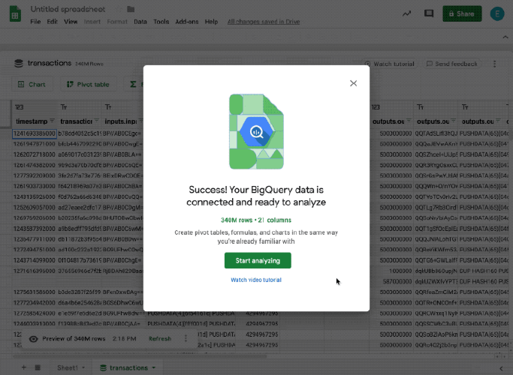Click the Refresh preview button

click(160, 339)
